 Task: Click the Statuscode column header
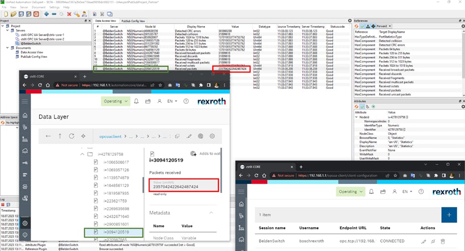pos(337,27)
